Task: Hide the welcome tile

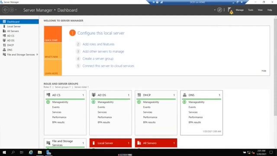Action: [x=264, y=71]
